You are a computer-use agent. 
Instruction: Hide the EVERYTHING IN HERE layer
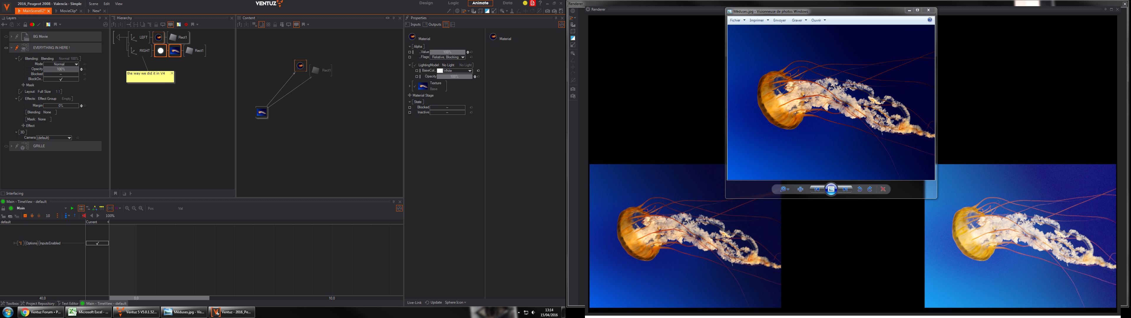point(6,48)
